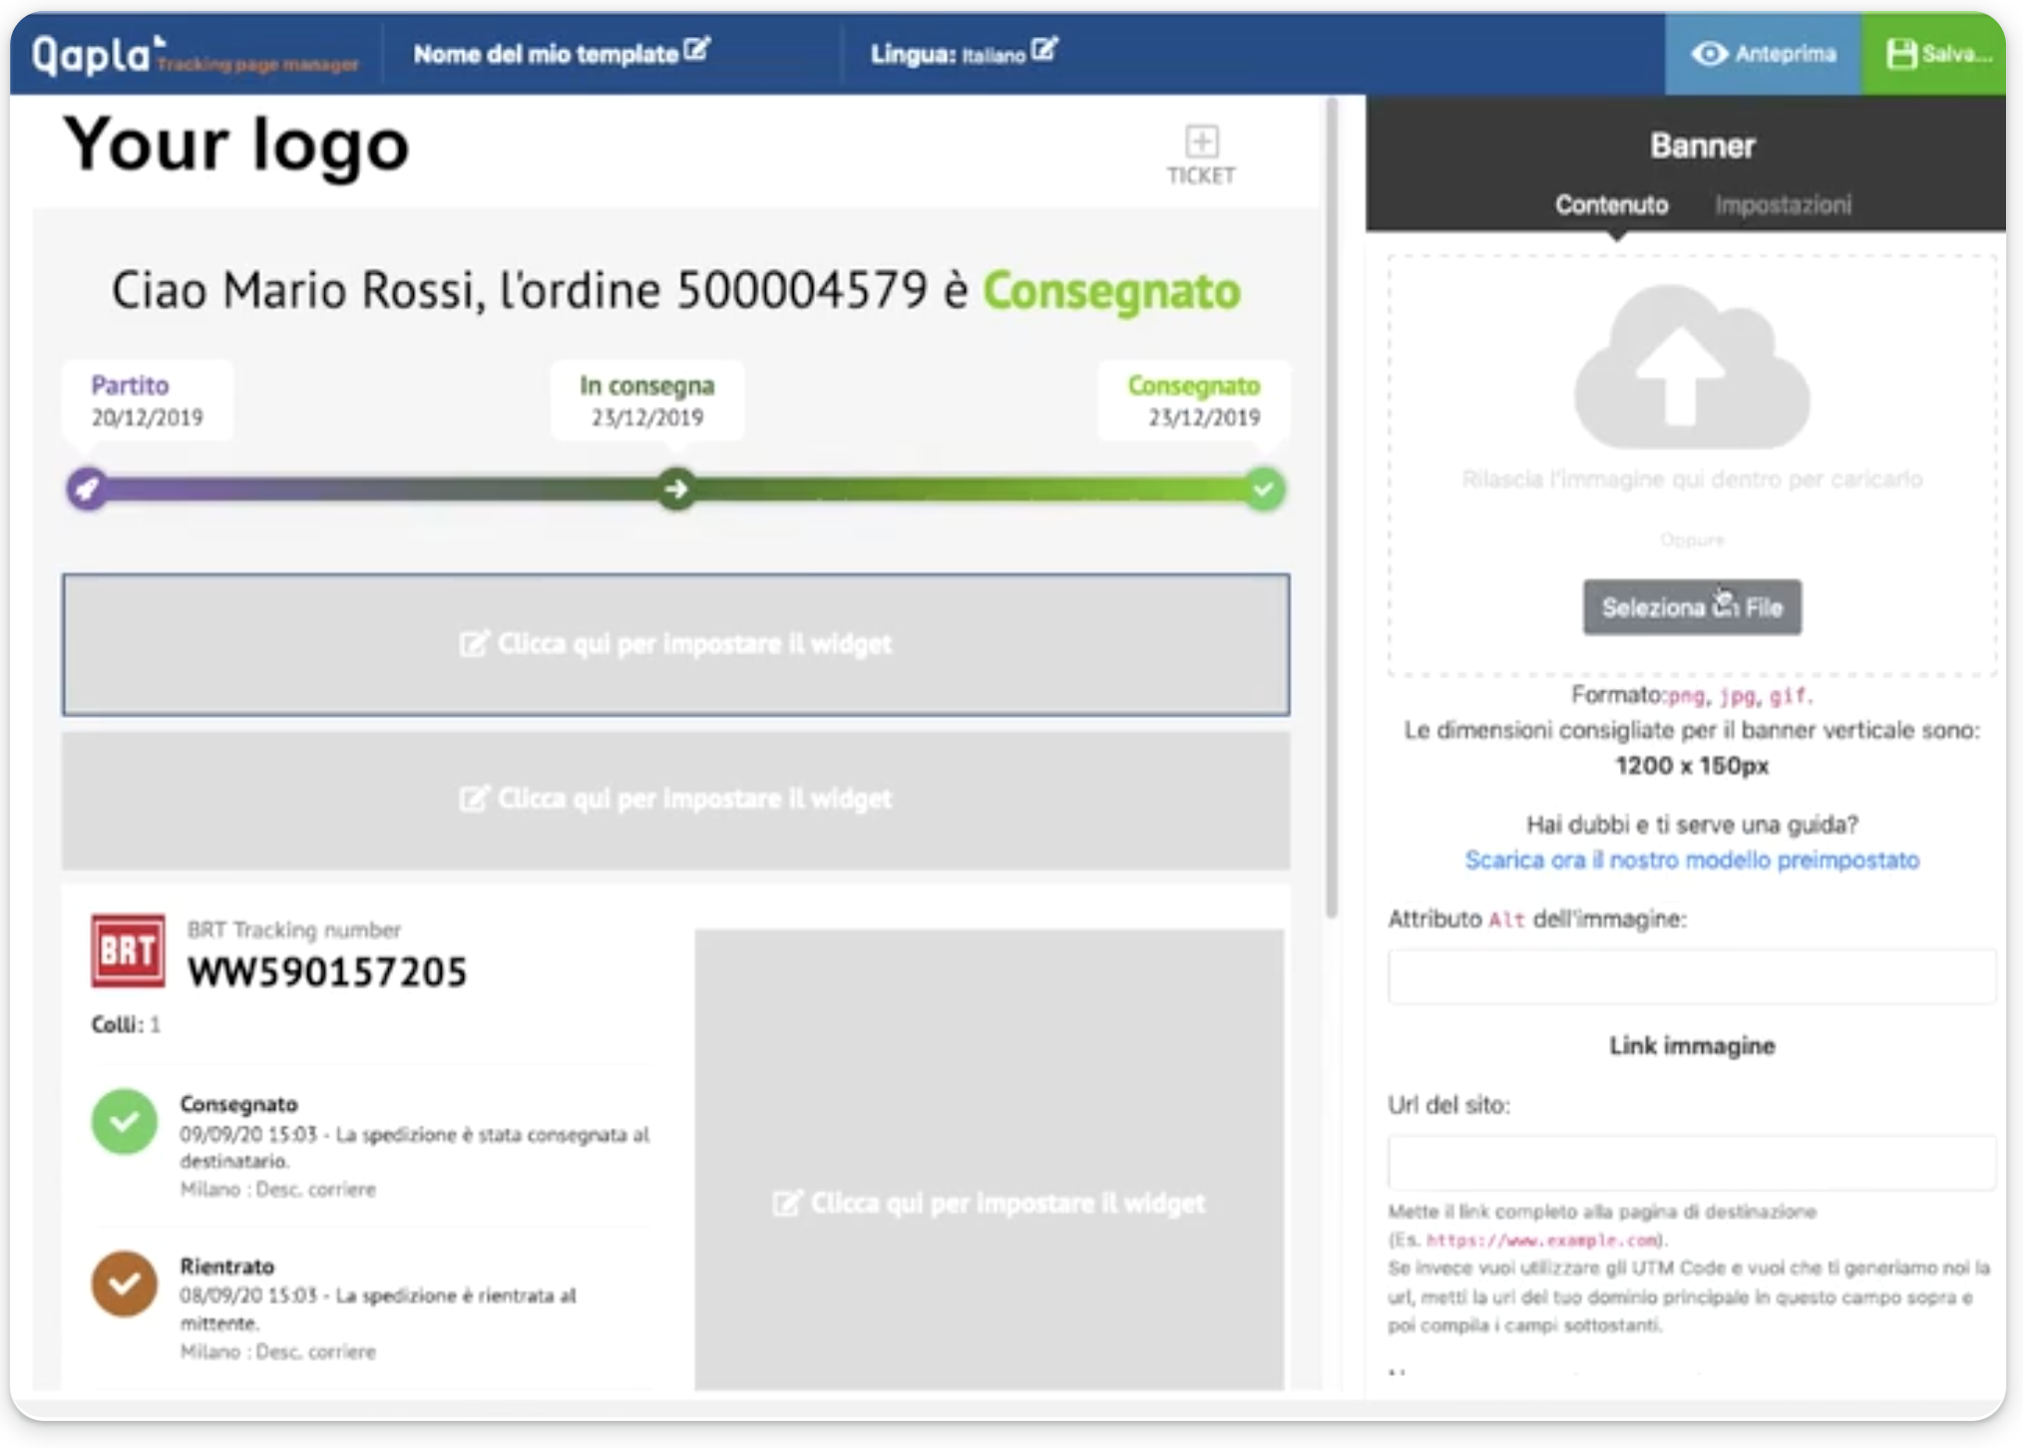Click the edit icon next to Lingua Italiano
Viewport: 2023px width, 1448px height.
1043,49
